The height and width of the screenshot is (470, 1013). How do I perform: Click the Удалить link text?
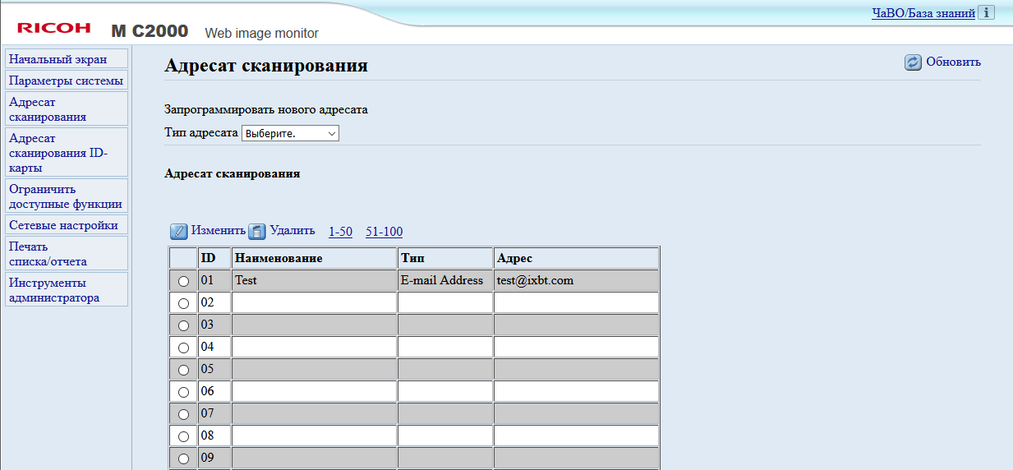[292, 231]
